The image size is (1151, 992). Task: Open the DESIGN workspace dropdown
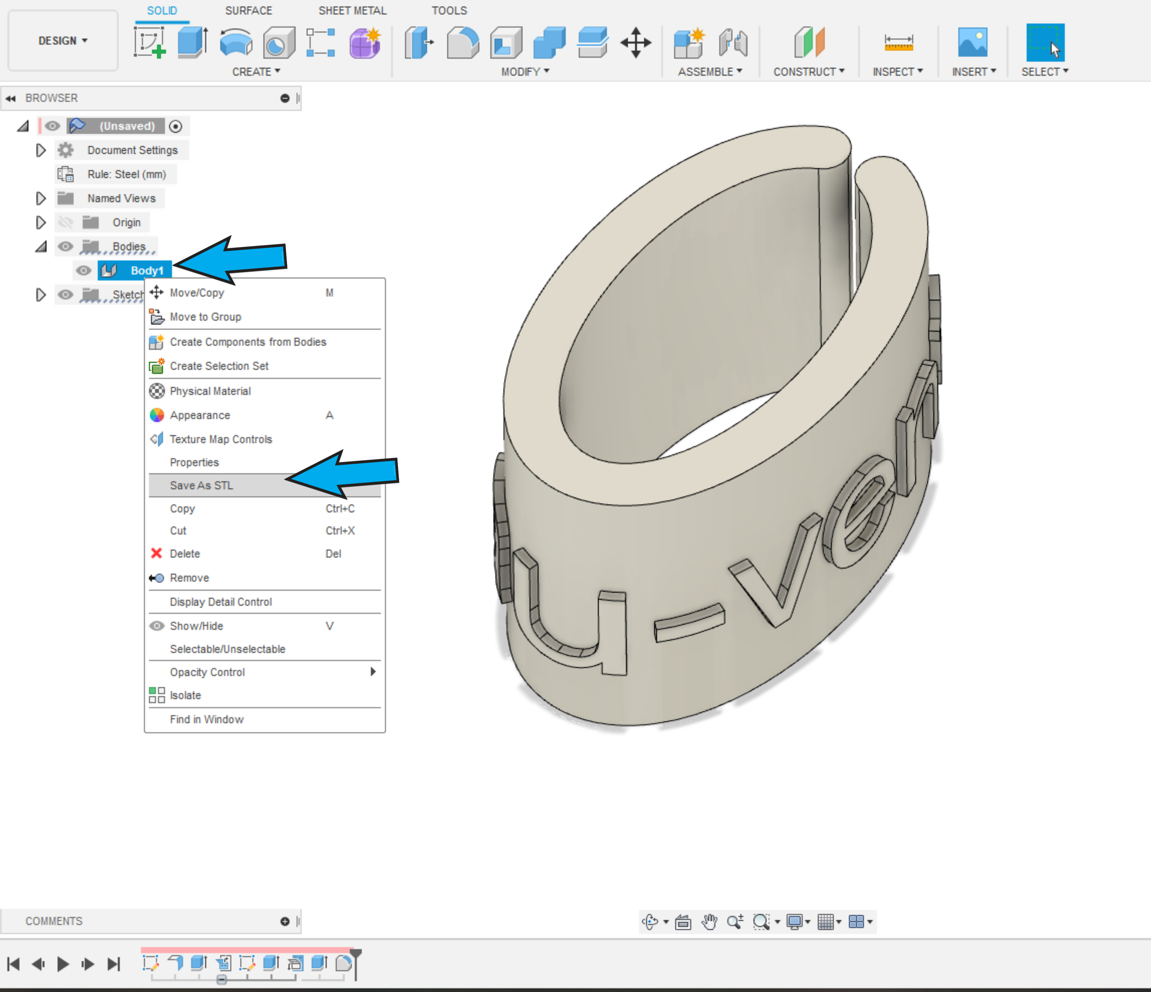coord(63,40)
